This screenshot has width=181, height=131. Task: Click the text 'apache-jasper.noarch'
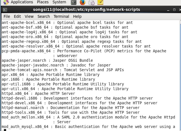(24, 61)
